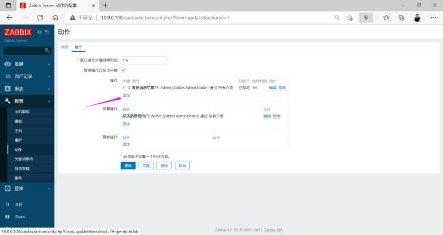Switch to the 动作 (Action) tab

[64, 47]
